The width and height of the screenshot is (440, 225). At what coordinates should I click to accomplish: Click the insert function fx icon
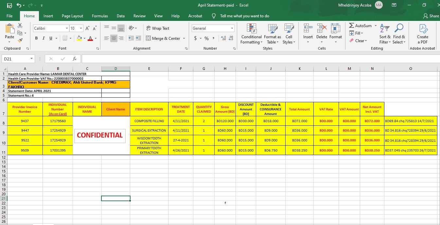click(x=75, y=59)
